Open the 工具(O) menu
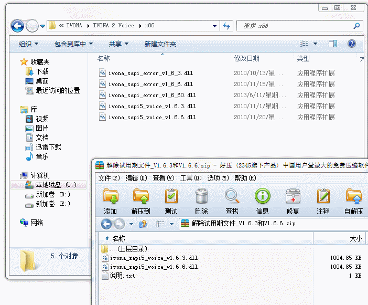Viewport: 368px width, 305px height. click(x=191, y=178)
